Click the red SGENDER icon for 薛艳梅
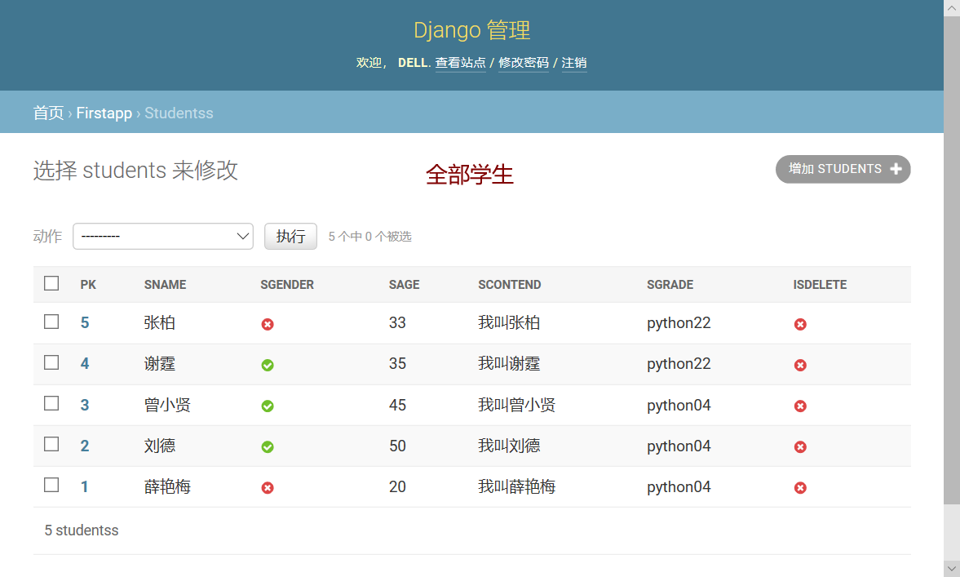Viewport: 960px width, 577px height. 268,487
